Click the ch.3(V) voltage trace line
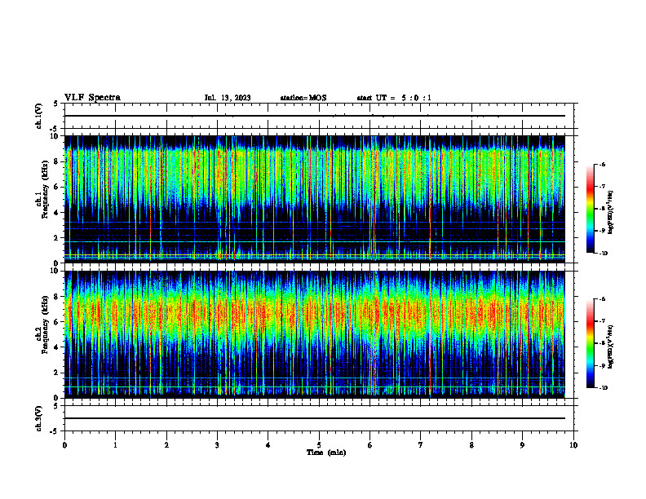646x499 pixels. click(314, 418)
